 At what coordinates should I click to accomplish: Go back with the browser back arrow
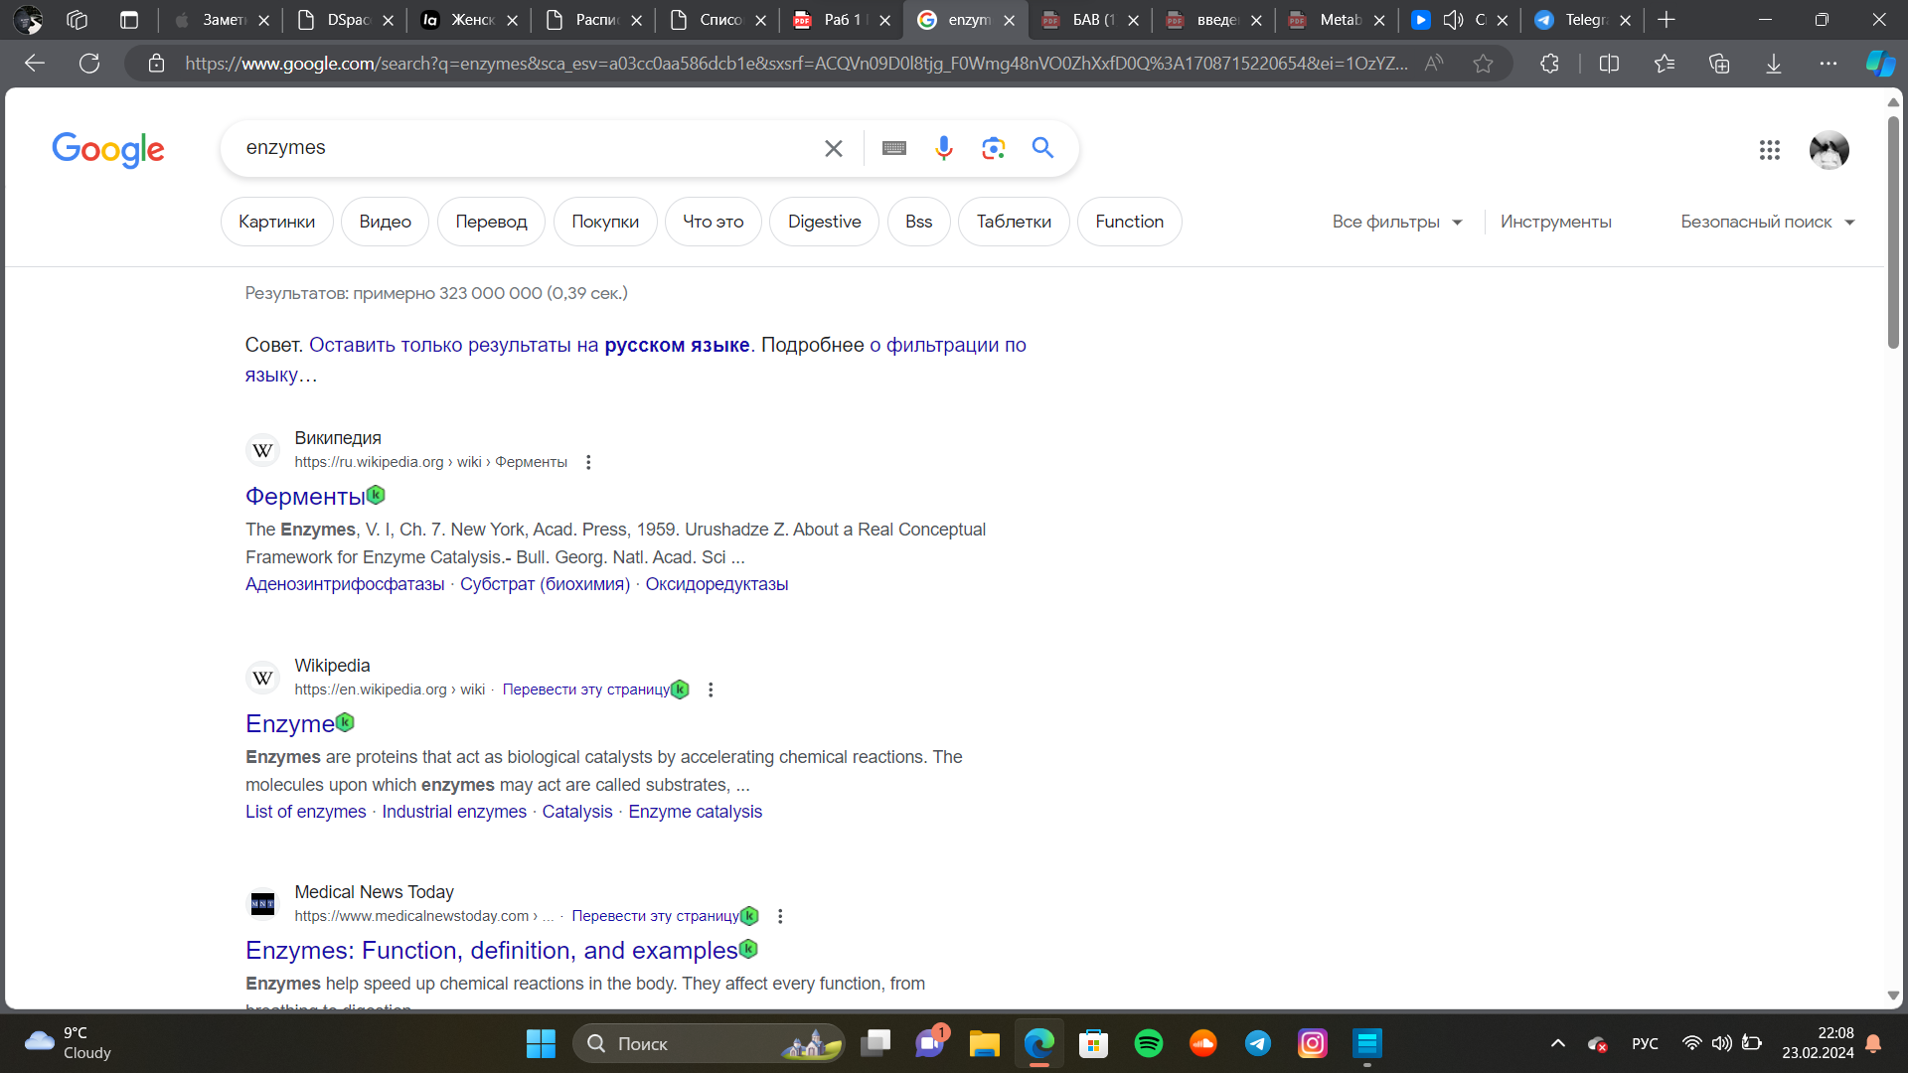tap(35, 64)
